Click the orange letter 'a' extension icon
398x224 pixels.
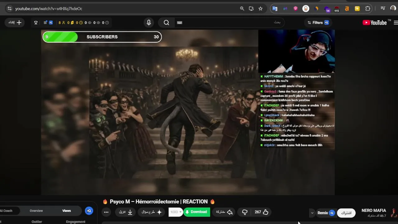(x=347, y=9)
